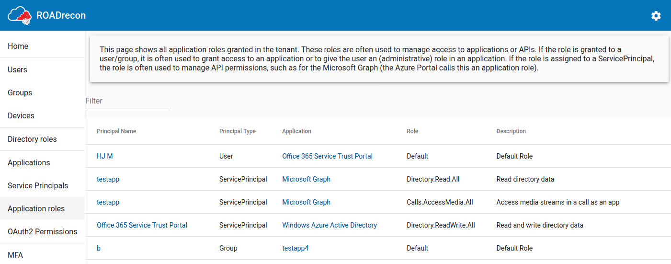
Task: Click 'Read and write directory data' description
Action: (540, 225)
